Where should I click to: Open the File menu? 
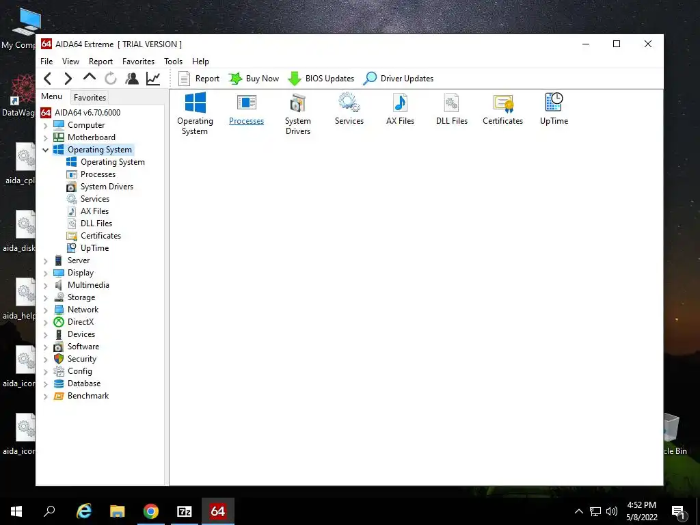(46, 61)
